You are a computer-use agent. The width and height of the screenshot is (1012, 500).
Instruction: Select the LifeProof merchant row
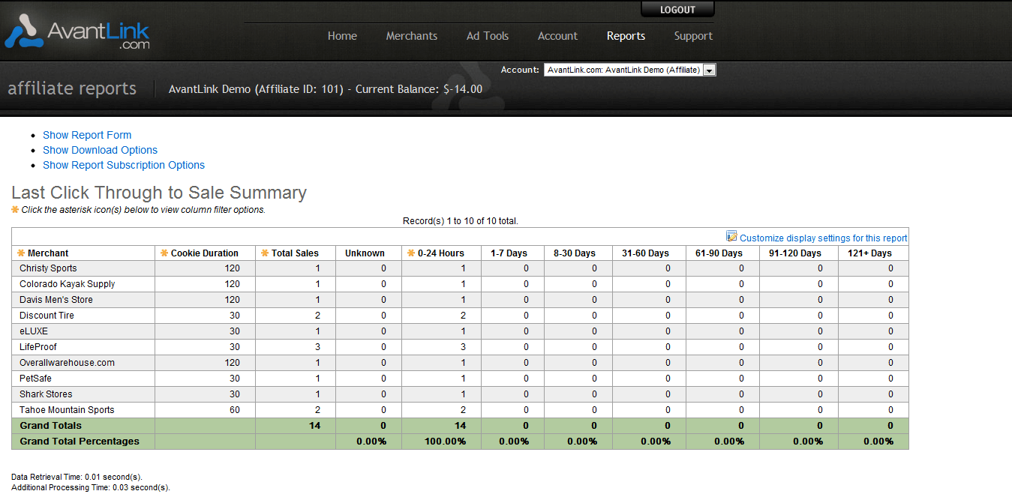point(460,347)
